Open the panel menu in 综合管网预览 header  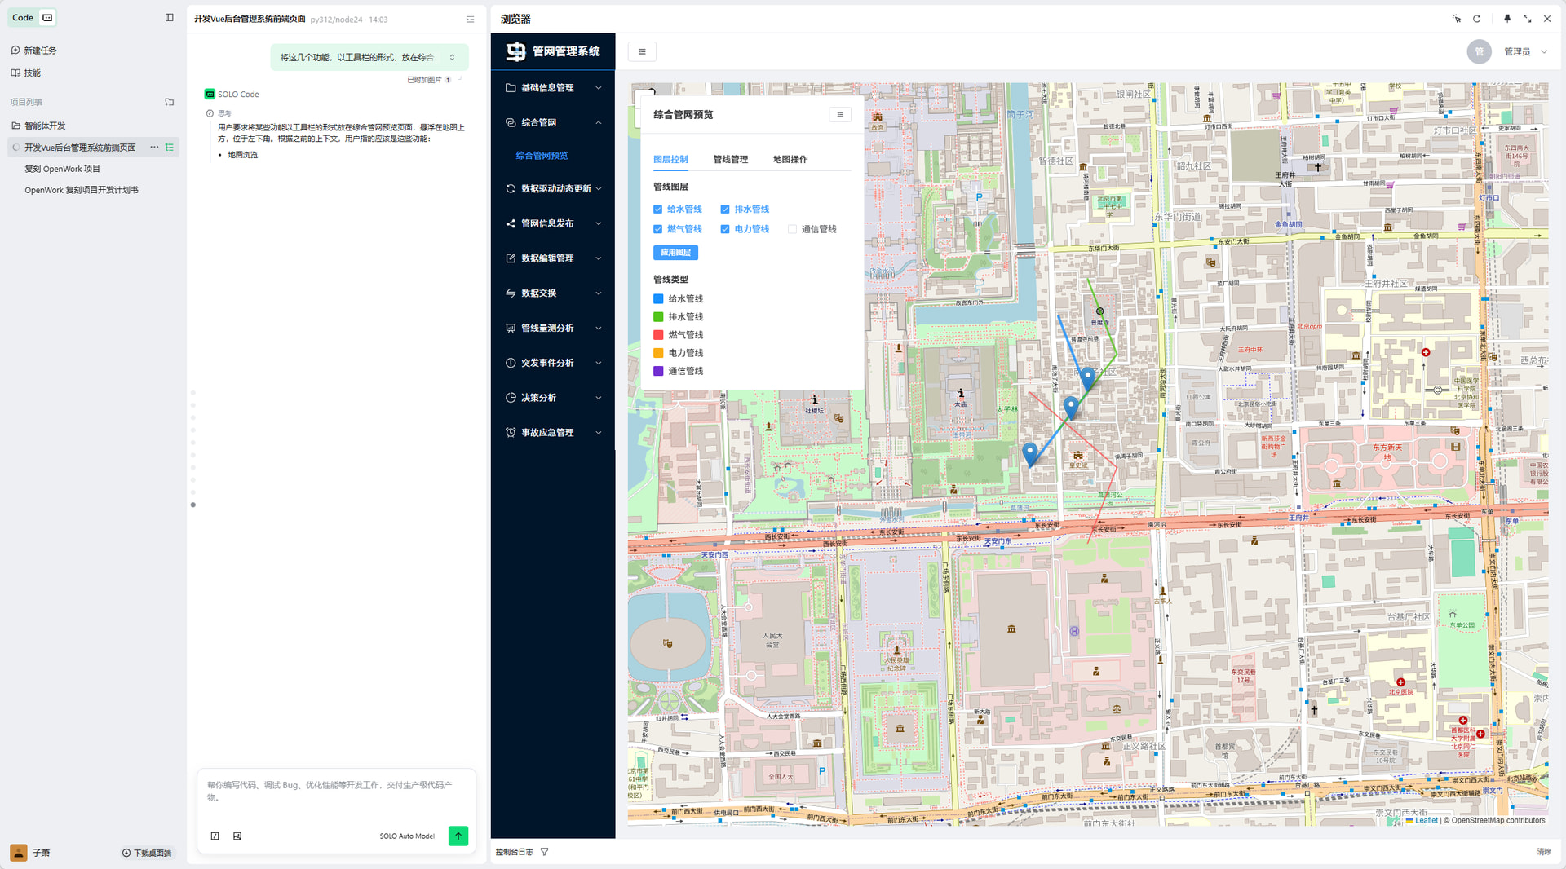[839, 115]
